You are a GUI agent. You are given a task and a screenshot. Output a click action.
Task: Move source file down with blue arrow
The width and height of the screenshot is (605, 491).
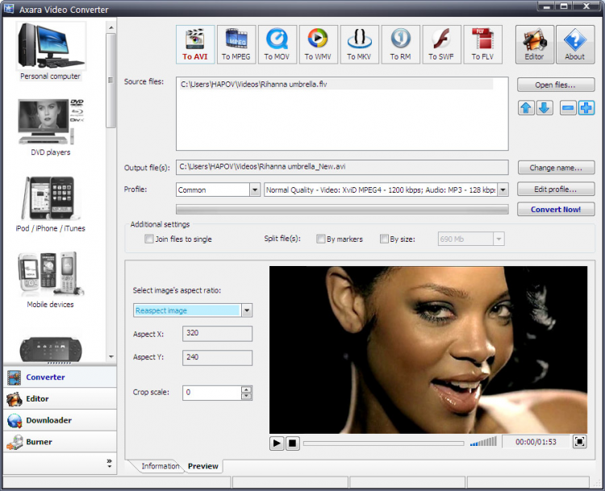click(x=544, y=108)
